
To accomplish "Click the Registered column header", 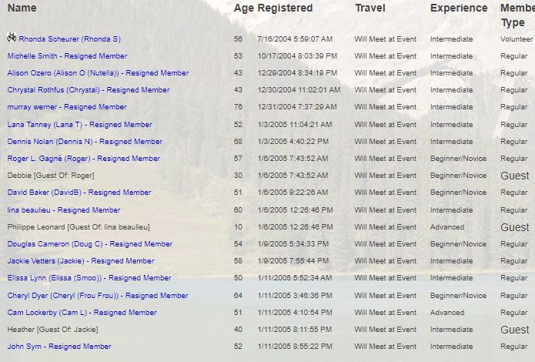I will tap(285, 8).
